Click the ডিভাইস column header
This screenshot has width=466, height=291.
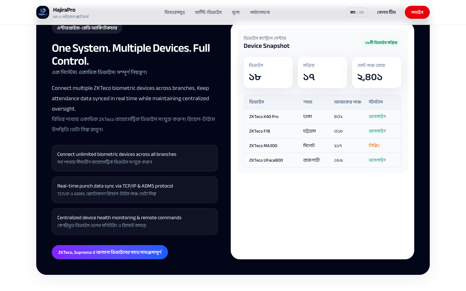click(257, 102)
